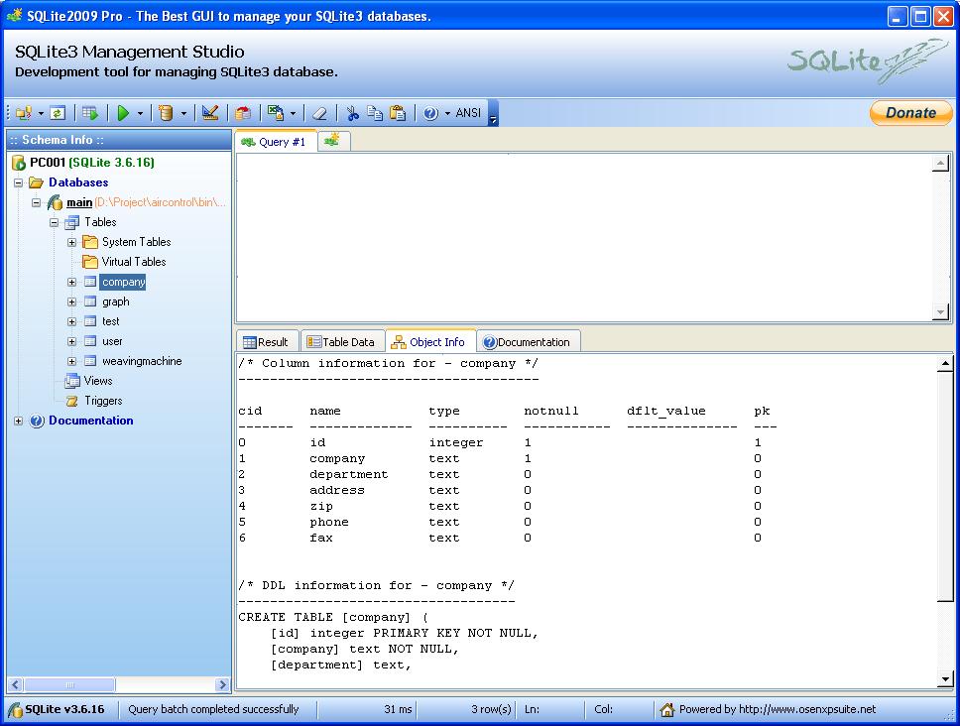The width and height of the screenshot is (960, 726).
Task: Click the connect database toolbar icon
Action: point(24,113)
